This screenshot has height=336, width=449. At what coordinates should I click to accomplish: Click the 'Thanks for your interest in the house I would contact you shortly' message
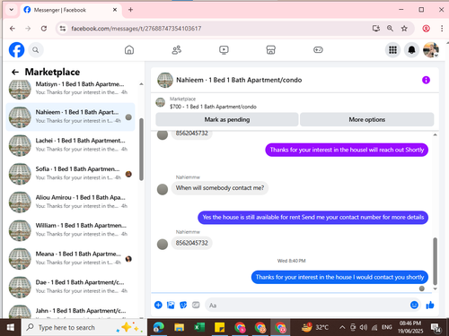(x=339, y=277)
